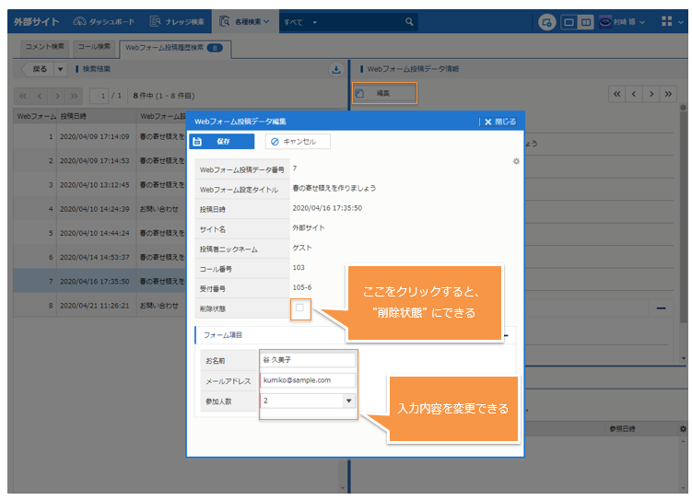The height and width of the screenshot is (500, 692).
Task: Go to ダッシュボード
Action: point(105,20)
